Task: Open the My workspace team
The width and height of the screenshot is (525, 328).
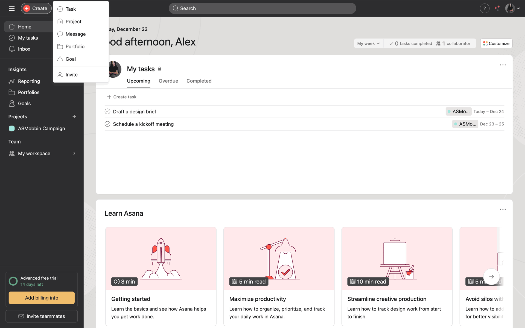Action: 34,154
